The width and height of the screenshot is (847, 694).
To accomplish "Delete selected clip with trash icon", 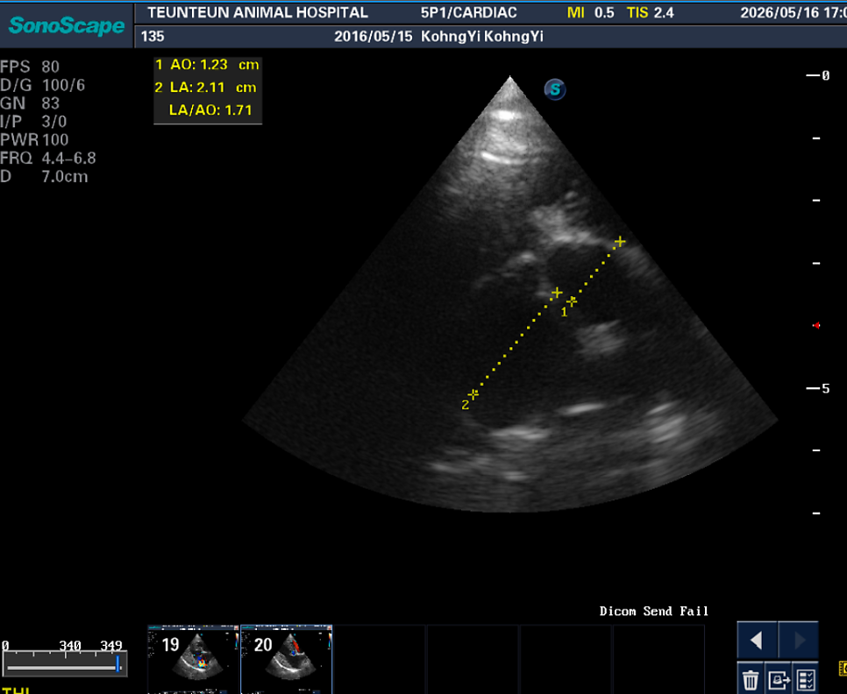I will click(x=751, y=680).
